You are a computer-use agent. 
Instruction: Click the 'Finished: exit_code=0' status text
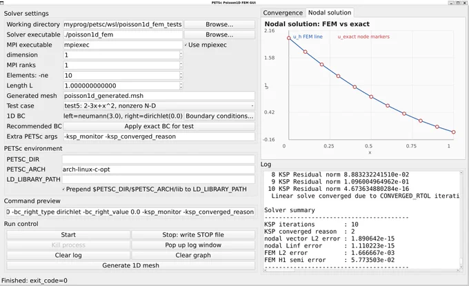click(34, 280)
